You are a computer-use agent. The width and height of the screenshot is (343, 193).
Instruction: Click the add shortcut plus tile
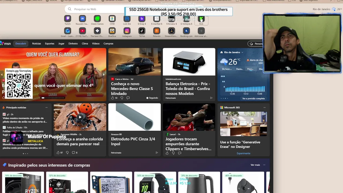(201, 31)
